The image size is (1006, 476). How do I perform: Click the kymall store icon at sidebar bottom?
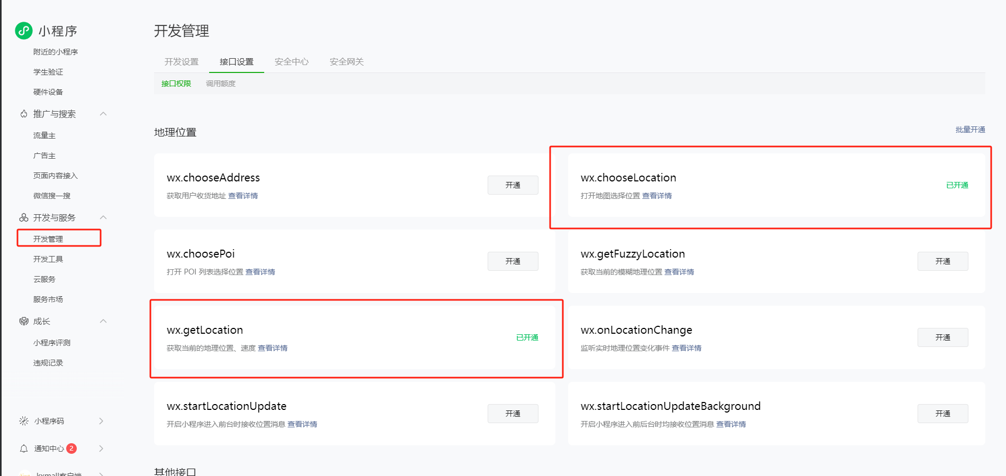pos(24,472)
